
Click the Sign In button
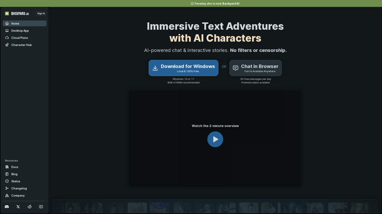click(41, 13)
